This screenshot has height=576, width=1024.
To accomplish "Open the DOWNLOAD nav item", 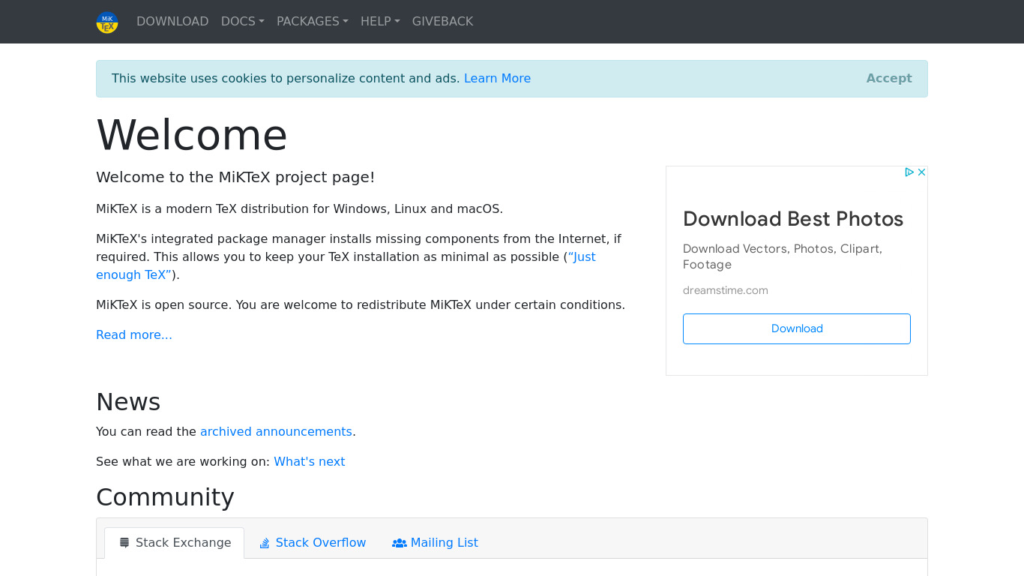I will pos(172,21).
